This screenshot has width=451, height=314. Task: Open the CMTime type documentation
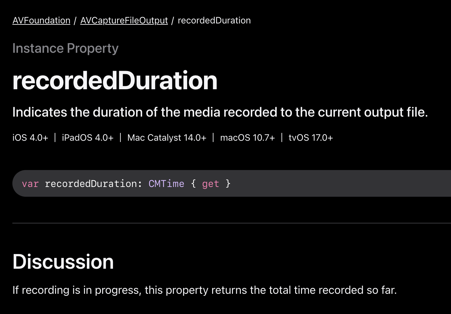click(166, 184)
